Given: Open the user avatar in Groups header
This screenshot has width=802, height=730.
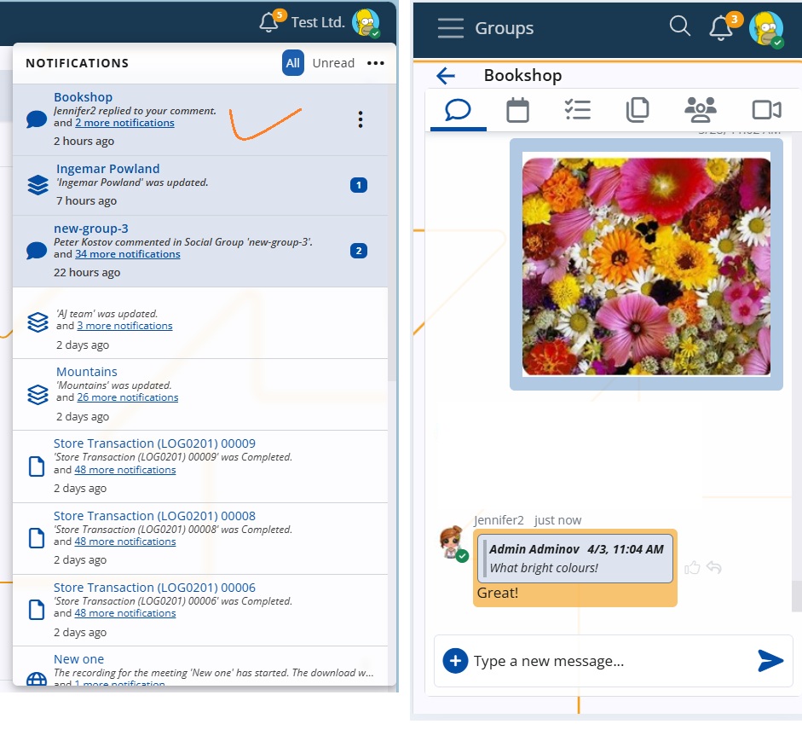Looking at the screenshot, I should pos(765,29).
